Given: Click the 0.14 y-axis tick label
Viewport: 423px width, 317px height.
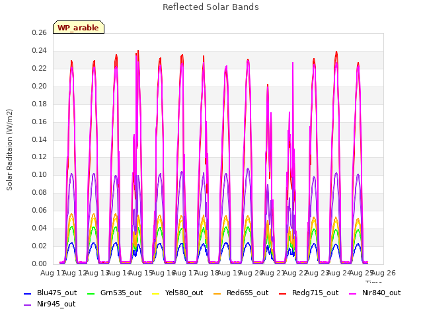Looking at the screenshot, I should pos(40,139).
